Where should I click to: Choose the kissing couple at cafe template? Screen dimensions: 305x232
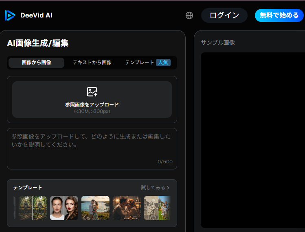coord(127,208)
